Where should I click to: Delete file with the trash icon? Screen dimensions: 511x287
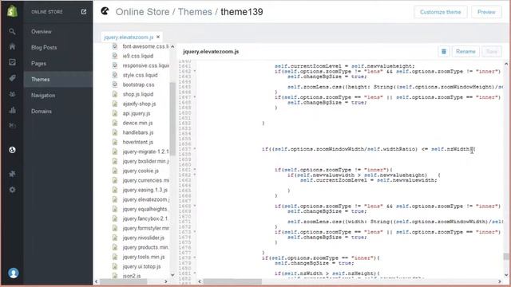pos(444,51)
